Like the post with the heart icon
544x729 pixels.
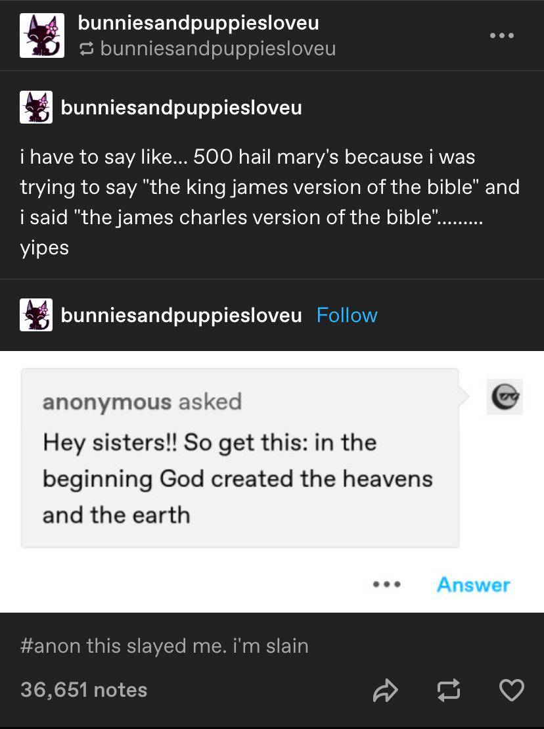click(x=512, y=691)
